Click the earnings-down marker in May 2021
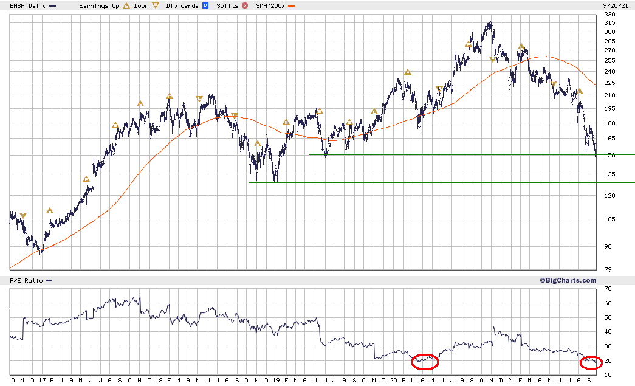This screenshot has width=635, height=386. click(x=554, y=83)
